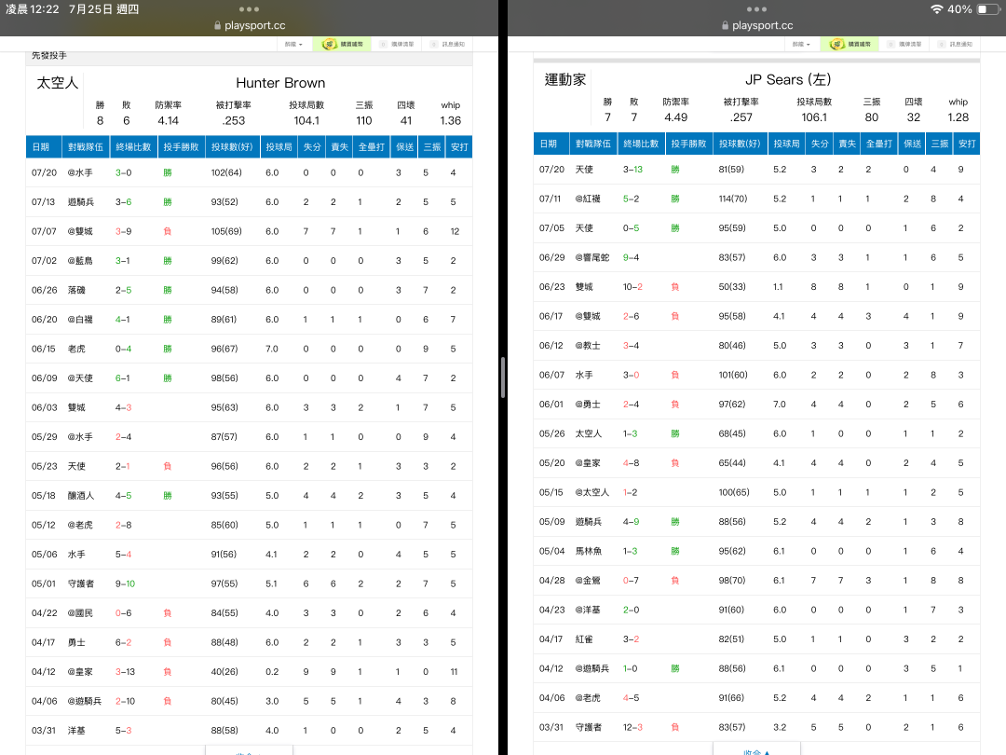Screen dimensions: 1006x755
Task: Tap the padlock icon in left window address bar
Action: click(217, 26)
